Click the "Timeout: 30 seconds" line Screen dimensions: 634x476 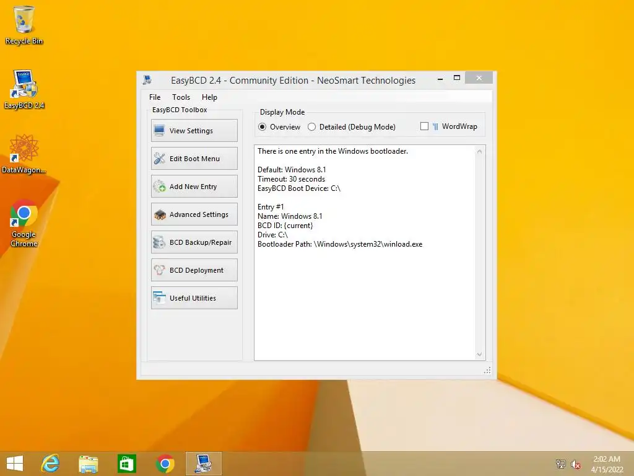[x=291, y=179]
